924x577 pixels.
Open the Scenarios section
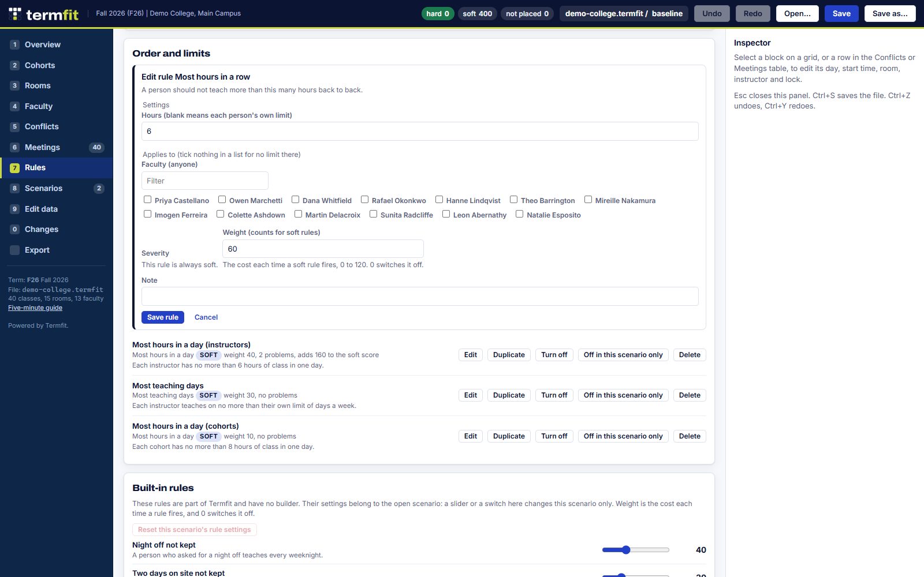[x=57, y=188]
